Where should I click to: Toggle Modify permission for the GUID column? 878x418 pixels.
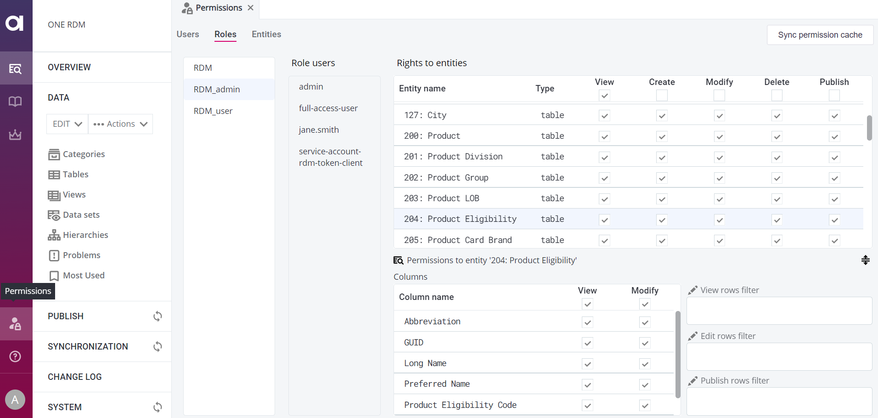[645, 343]
